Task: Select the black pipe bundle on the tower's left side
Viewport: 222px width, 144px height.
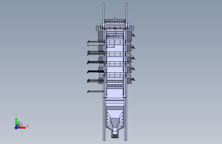Action: coord(96,71)
